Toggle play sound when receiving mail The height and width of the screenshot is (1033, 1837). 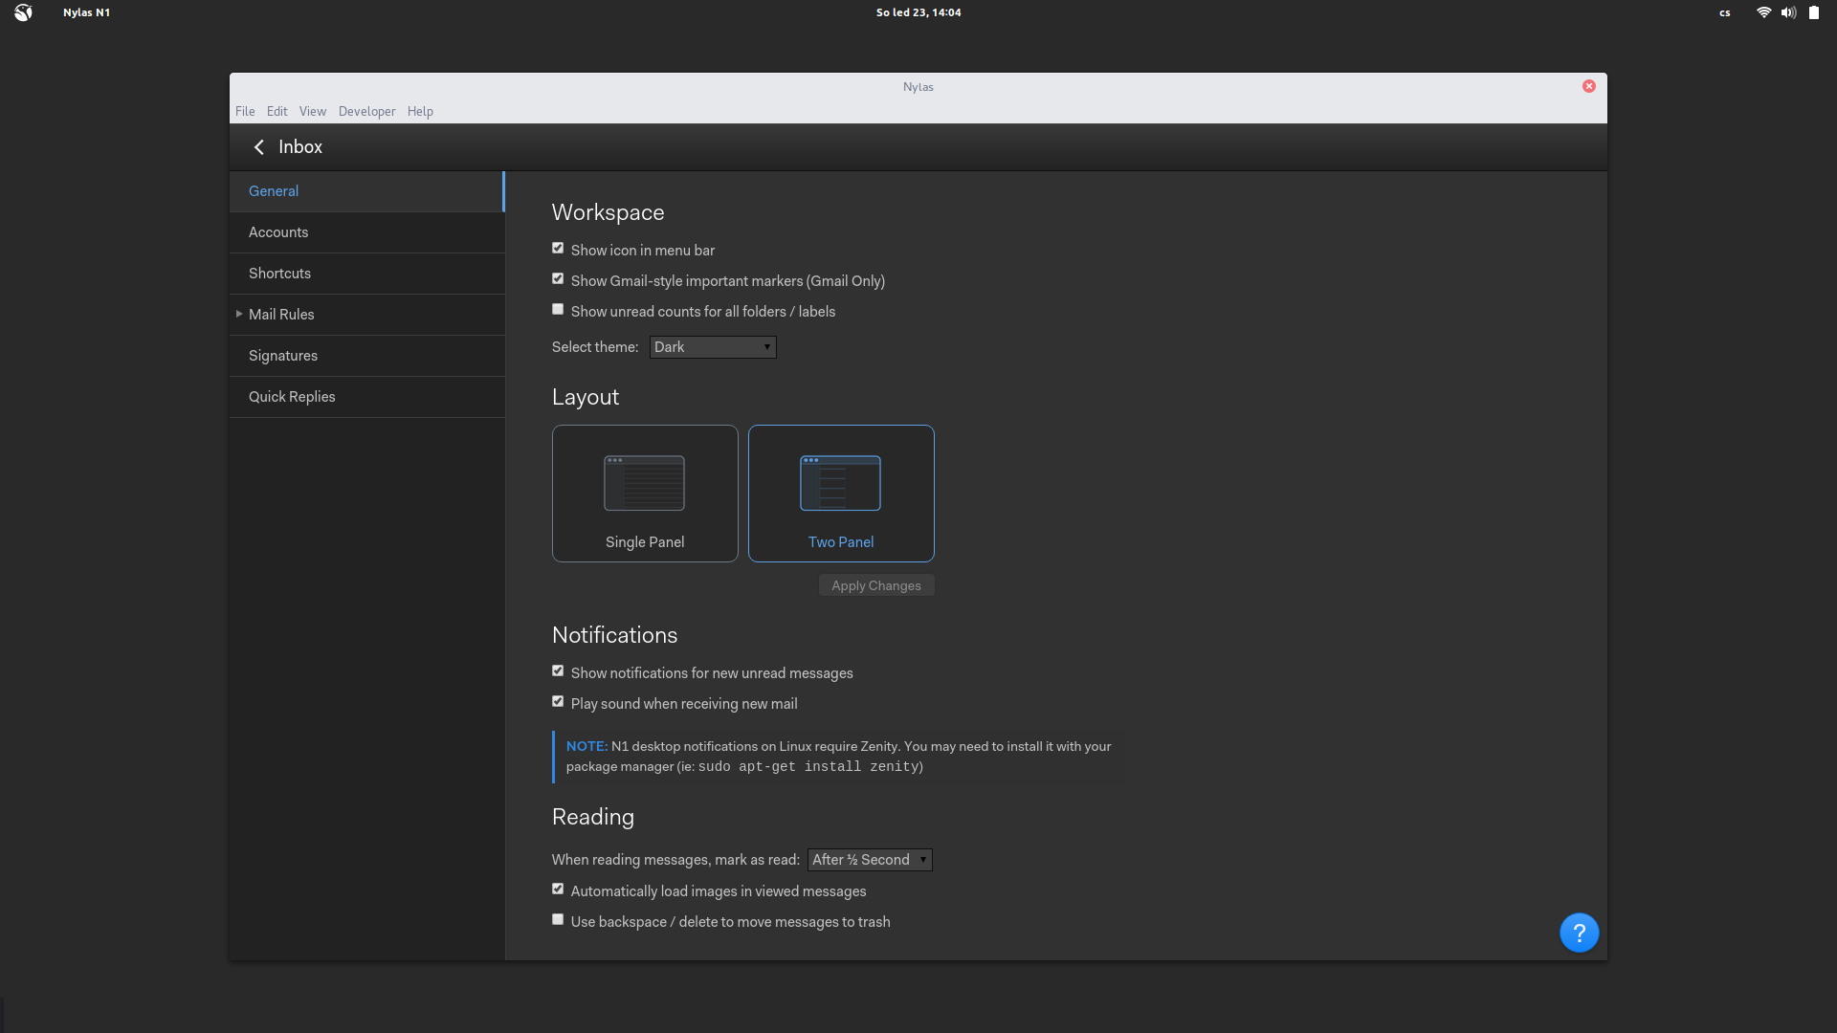[558, 702]
